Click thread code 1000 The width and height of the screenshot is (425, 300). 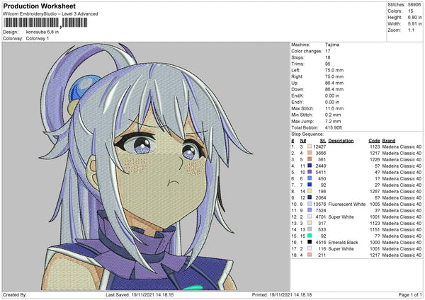point(375,242)
